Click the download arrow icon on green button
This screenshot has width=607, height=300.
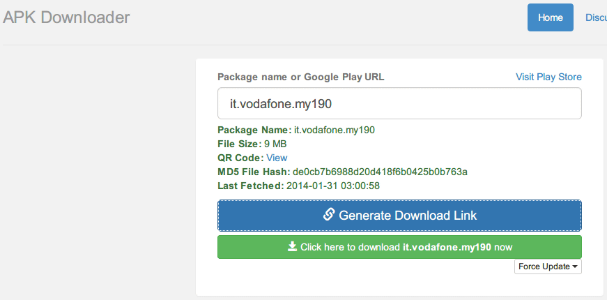point(292,246)
